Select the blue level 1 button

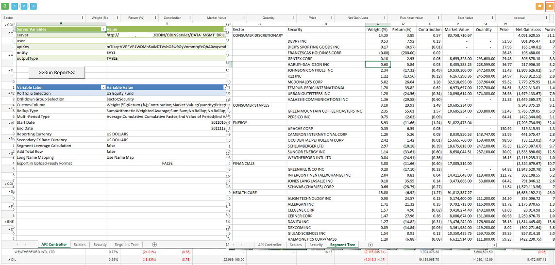[x=14, y=6]
